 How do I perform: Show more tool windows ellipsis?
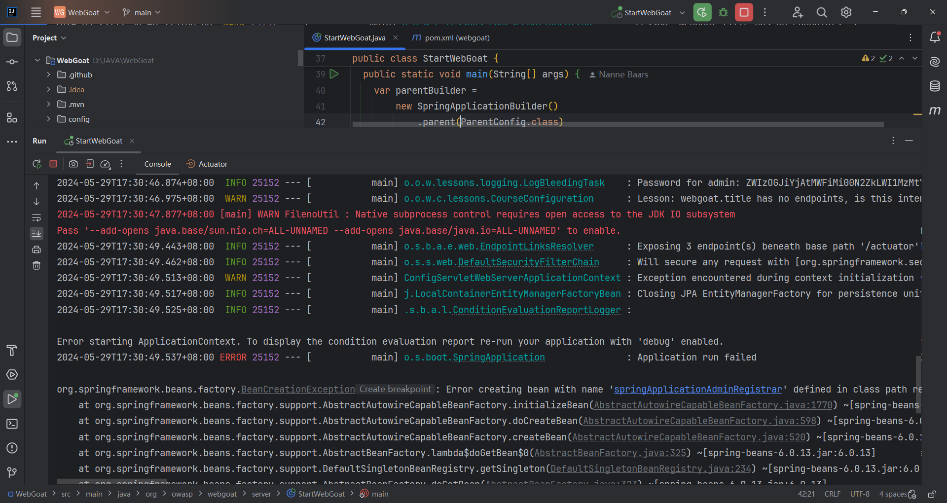pos(12,142)
